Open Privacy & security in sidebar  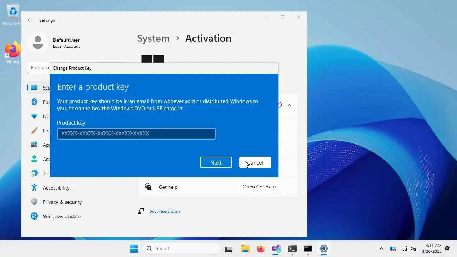coord(62,202)
